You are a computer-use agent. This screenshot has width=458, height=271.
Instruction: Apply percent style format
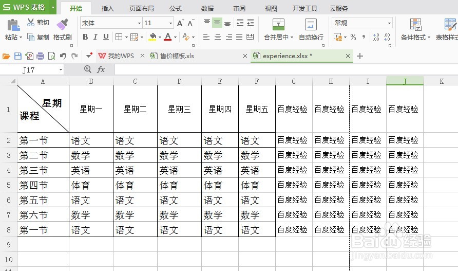353,37
